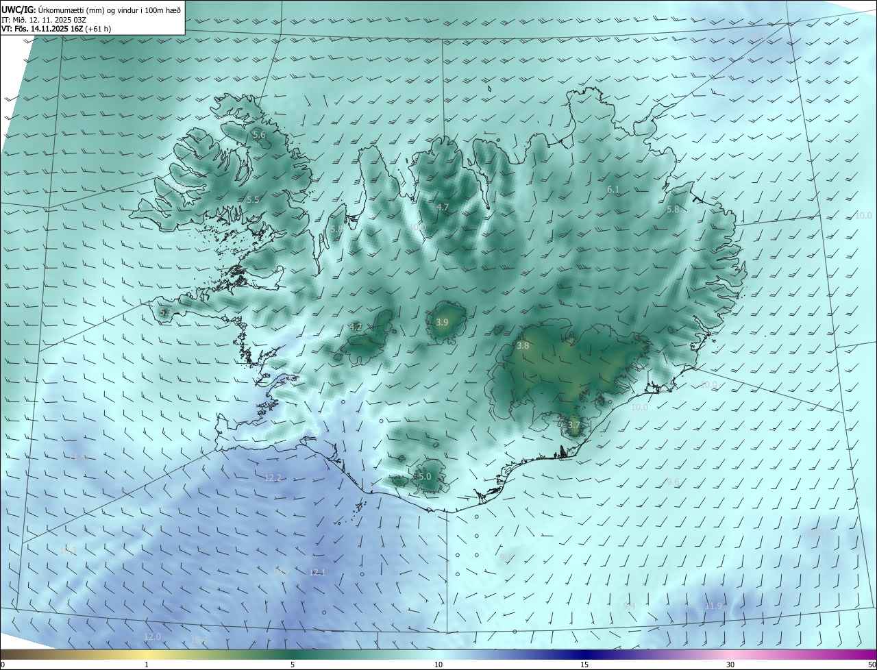Image resolution: width=877 pixels, height=670 pixels.
Task: Pick the dark navy colour above the 15 tick
Action: click(584, 654)
